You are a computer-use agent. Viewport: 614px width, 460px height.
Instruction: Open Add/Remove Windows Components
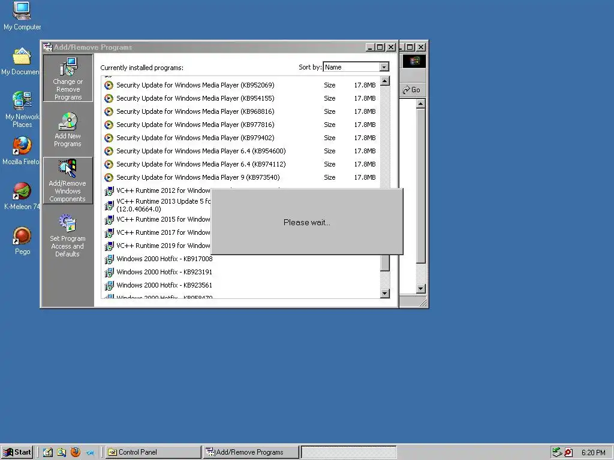pyautogui.click(x=68, y=180)
